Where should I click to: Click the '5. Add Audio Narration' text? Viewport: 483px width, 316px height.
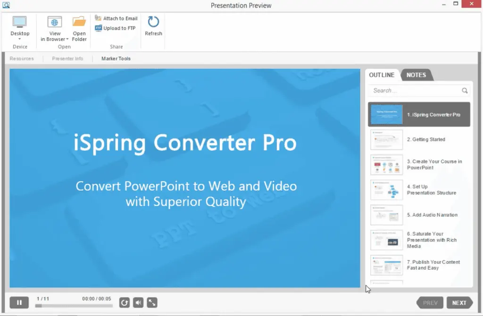pos(432,215)
